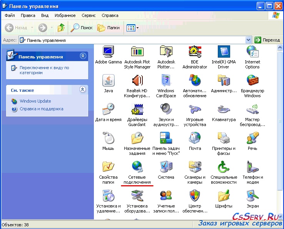Open the Избранное menu

pos(65,15)
